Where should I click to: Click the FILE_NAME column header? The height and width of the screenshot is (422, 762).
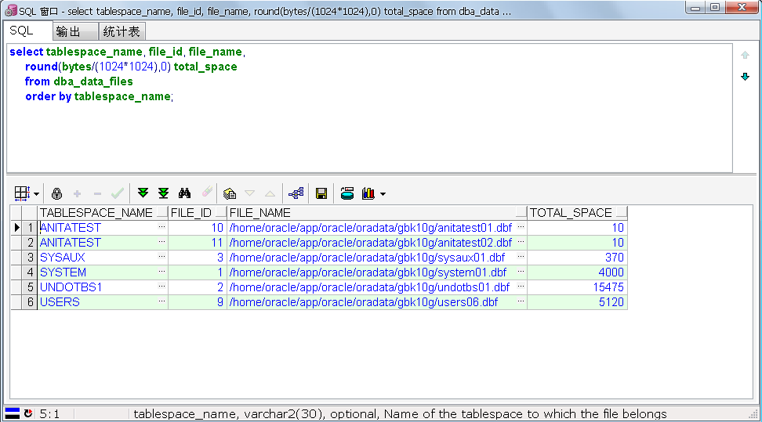coord(372,213)
